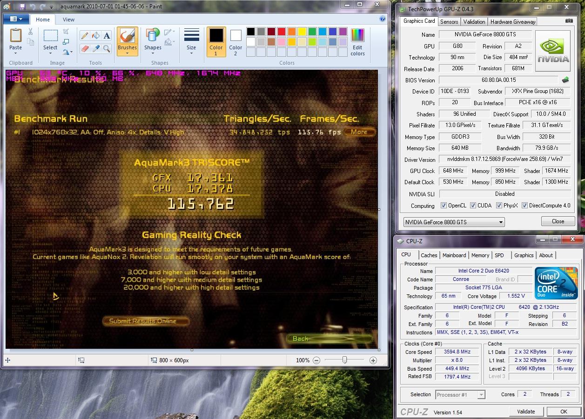Screen dimensions: 585x419
Task: Click the Core Speed value field in CPU-Z
Action: point(457,352)
